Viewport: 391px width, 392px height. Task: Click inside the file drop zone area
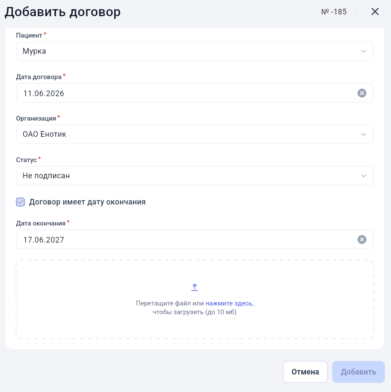pyautogui.click(x=195, y=299)
